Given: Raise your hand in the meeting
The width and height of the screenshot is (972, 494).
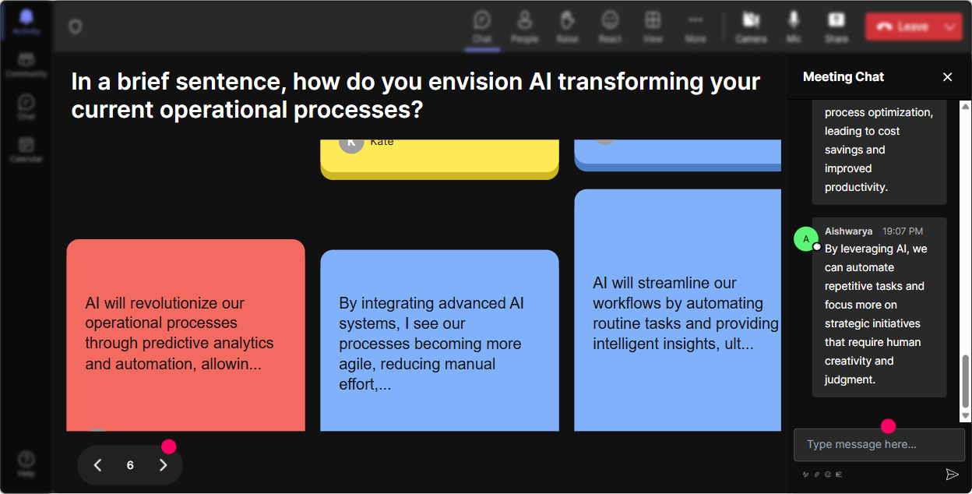Looking at the screenshot, I should click(x=568, y=26).
